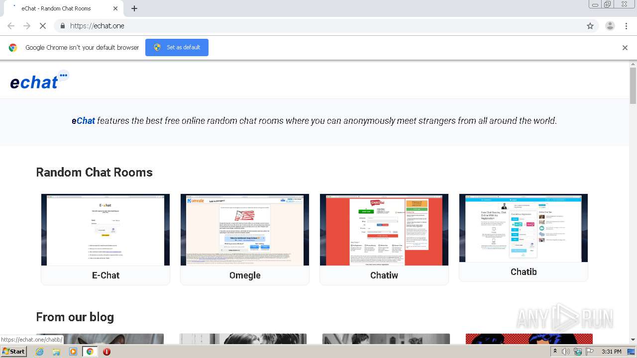The height and width of the screenshot is (358, 637).
Task: Open a new tab with the plus button
Action: pos(134,8)
